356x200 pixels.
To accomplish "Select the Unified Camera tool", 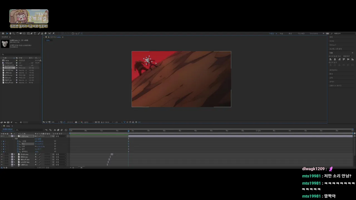I will 21,33.
